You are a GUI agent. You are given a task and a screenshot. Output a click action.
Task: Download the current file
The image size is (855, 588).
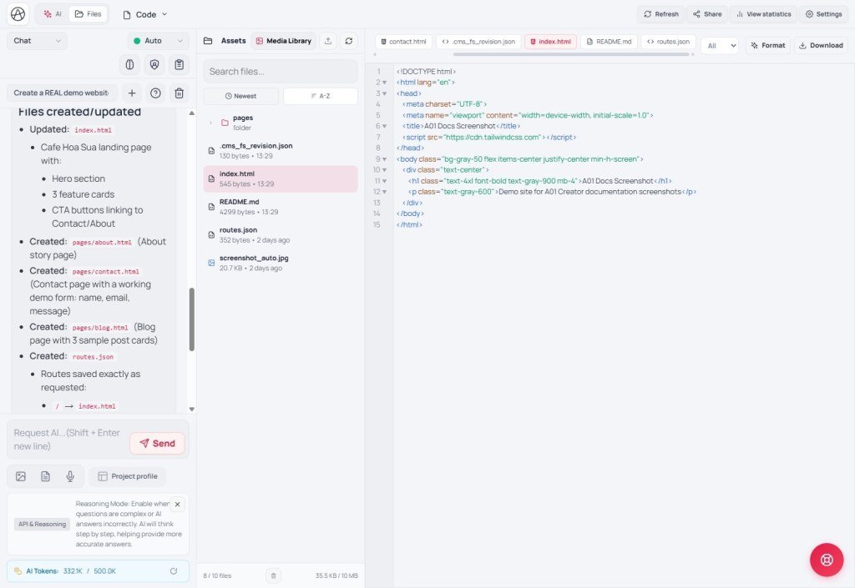pos(821,46)
